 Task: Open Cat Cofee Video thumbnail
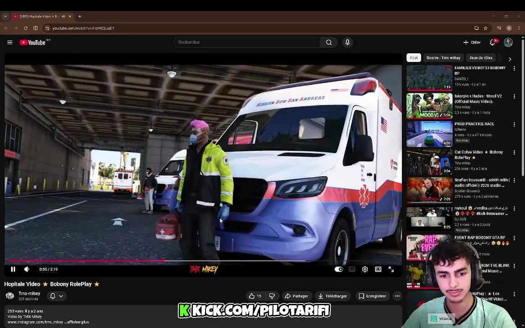tap(429, 162)
